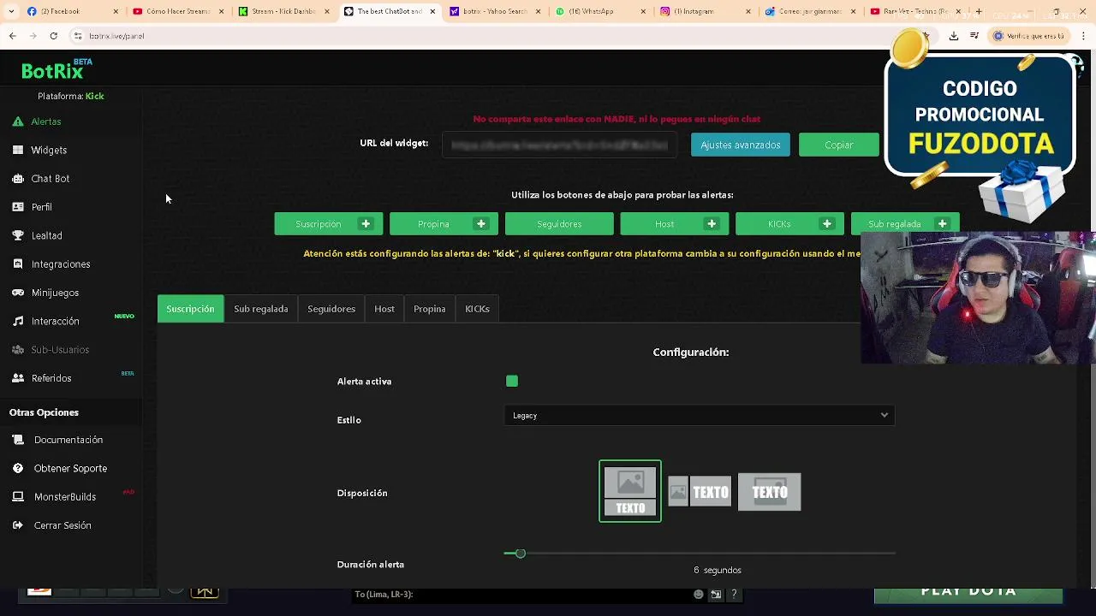This screenshot has height=616, width=1096.
Task: Click the help question icon in Dota chat bar
Action: tap(734, 595)
